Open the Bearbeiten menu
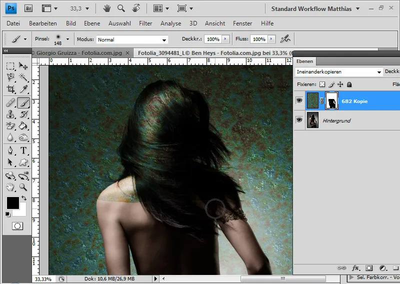 click(x=43, y=23)
